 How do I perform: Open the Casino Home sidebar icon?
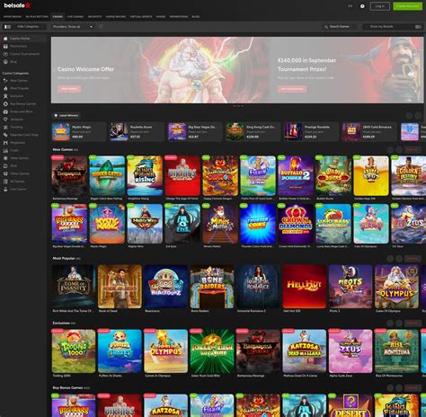click(5, 39)
